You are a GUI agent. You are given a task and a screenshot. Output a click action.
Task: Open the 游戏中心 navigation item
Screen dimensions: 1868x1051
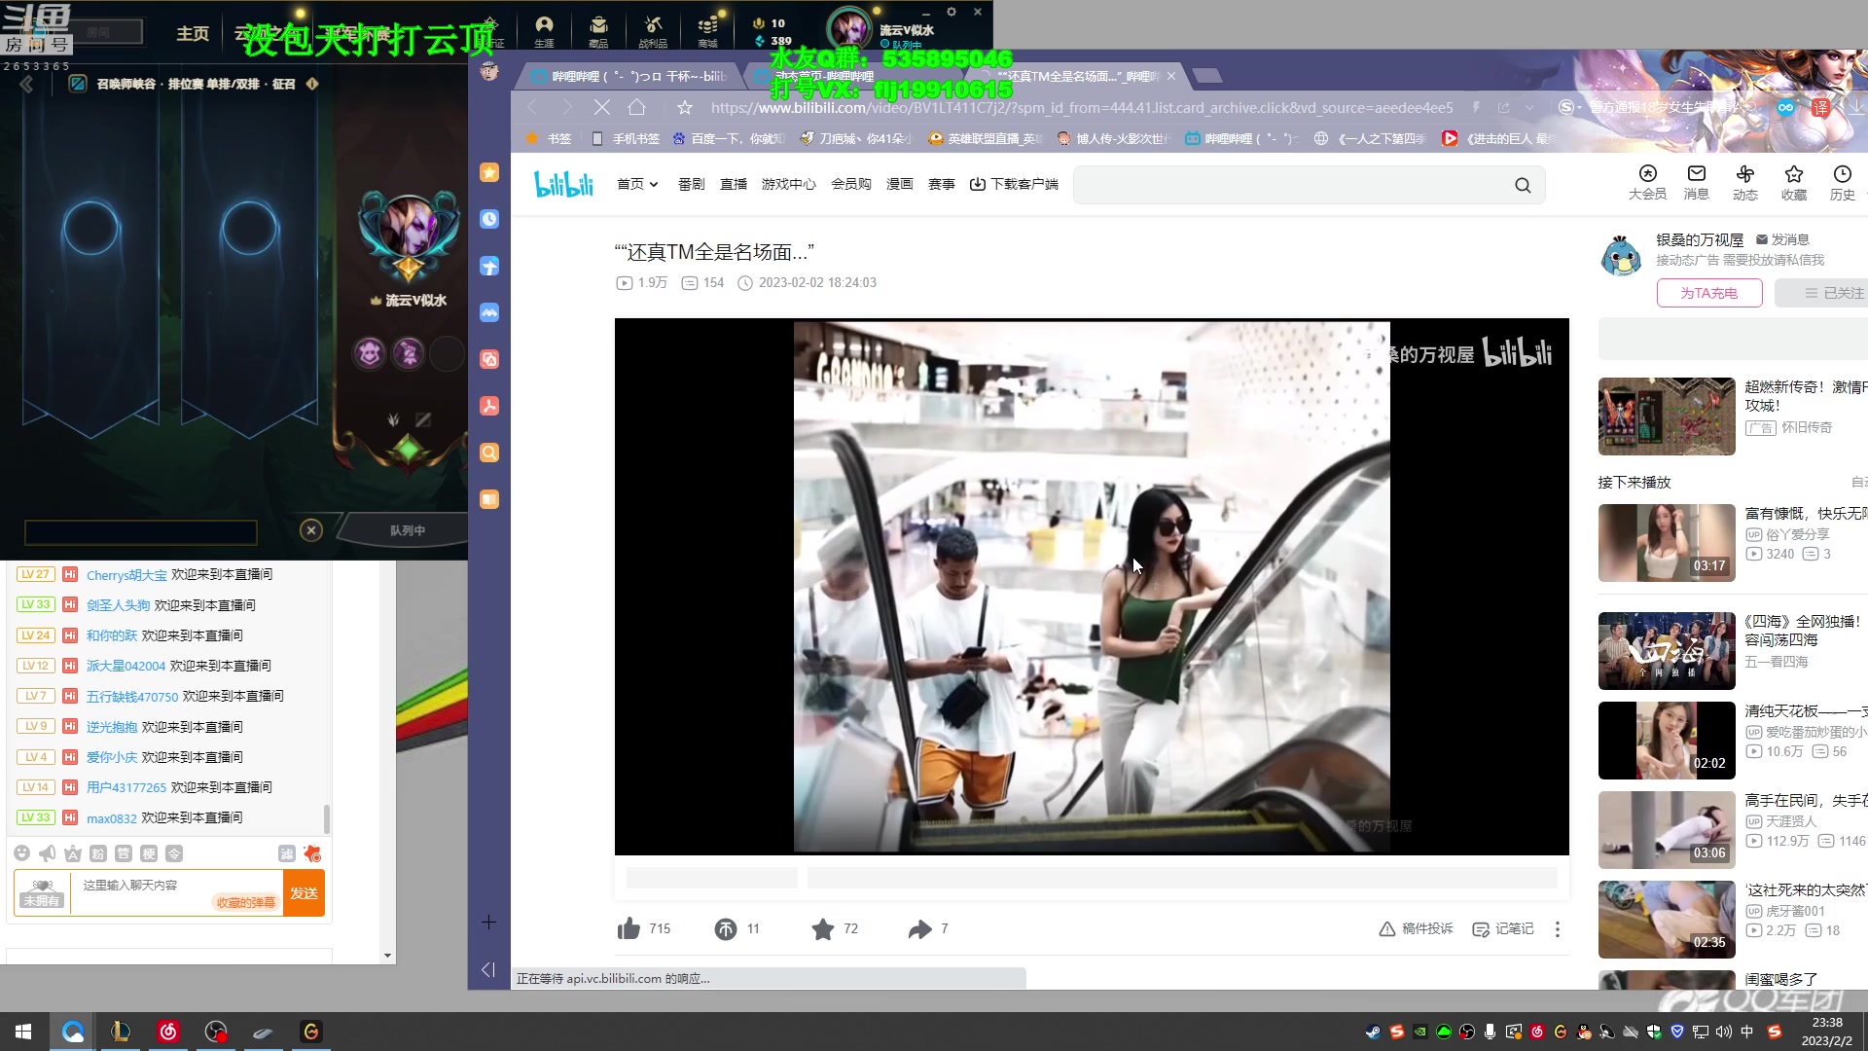789,184
